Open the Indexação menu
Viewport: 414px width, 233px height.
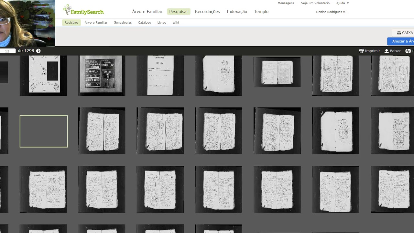click(237, 12)
